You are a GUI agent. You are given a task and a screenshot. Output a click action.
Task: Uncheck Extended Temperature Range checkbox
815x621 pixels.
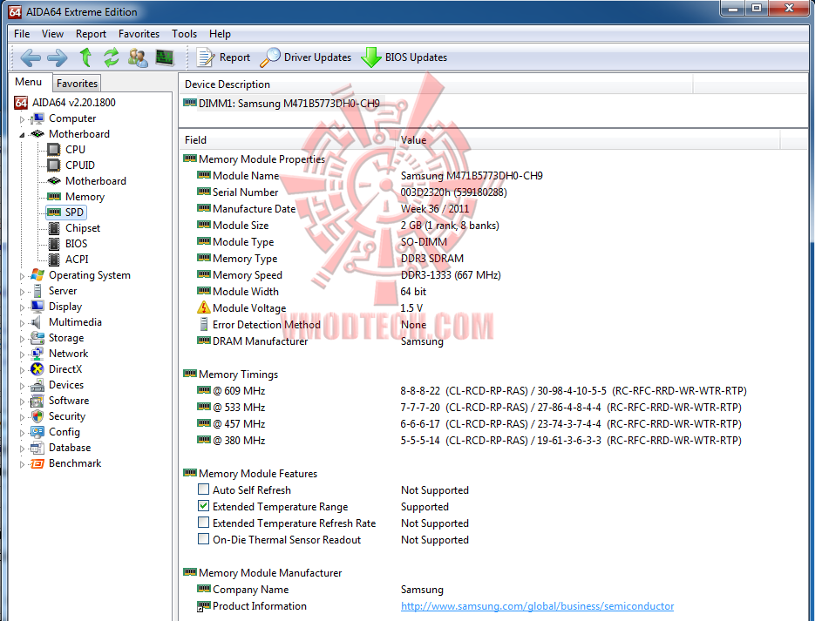coord(204,506)
